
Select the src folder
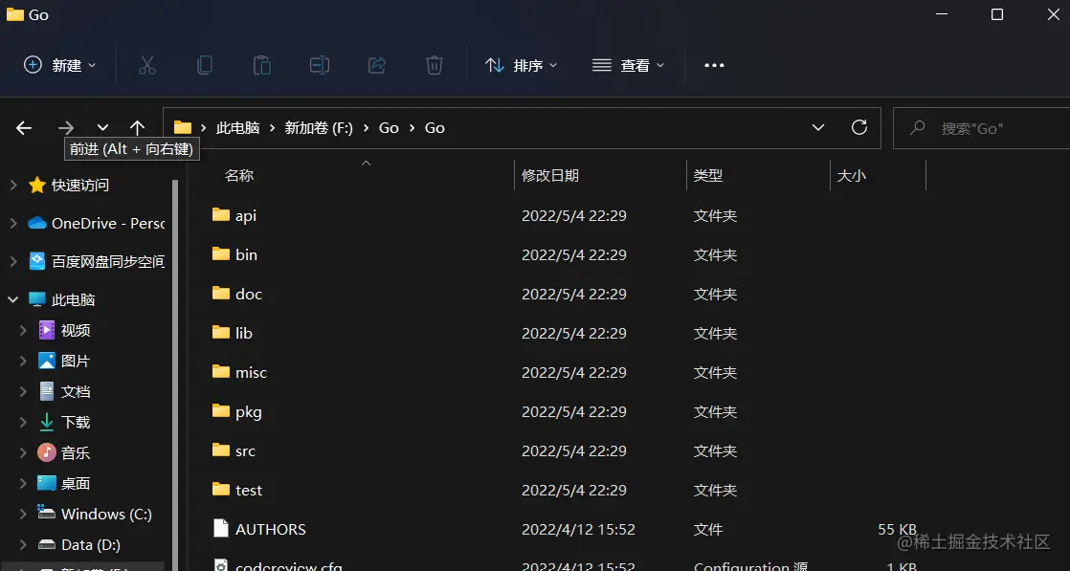pyautogui.click(x=234, y=450)
